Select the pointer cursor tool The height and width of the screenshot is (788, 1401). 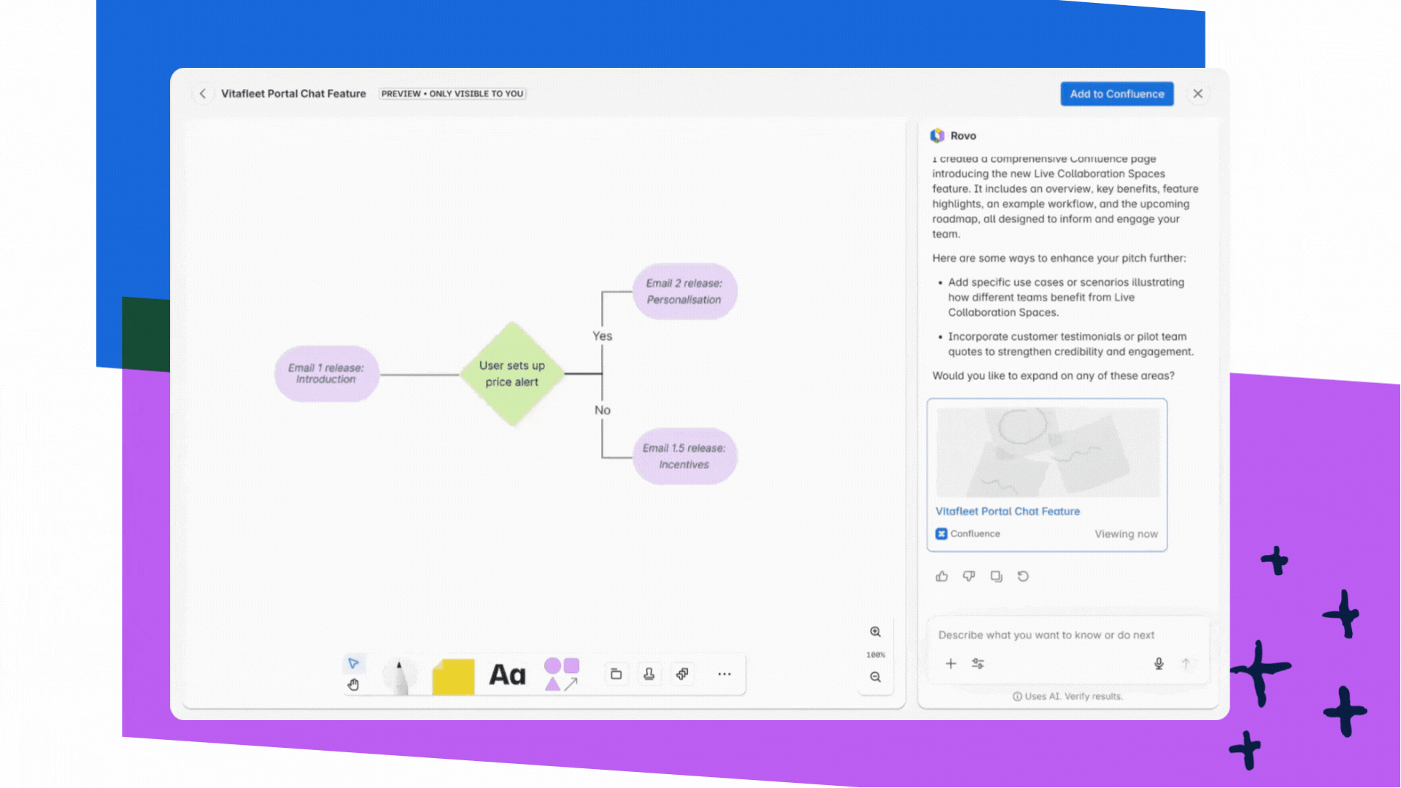click(353, 663)
